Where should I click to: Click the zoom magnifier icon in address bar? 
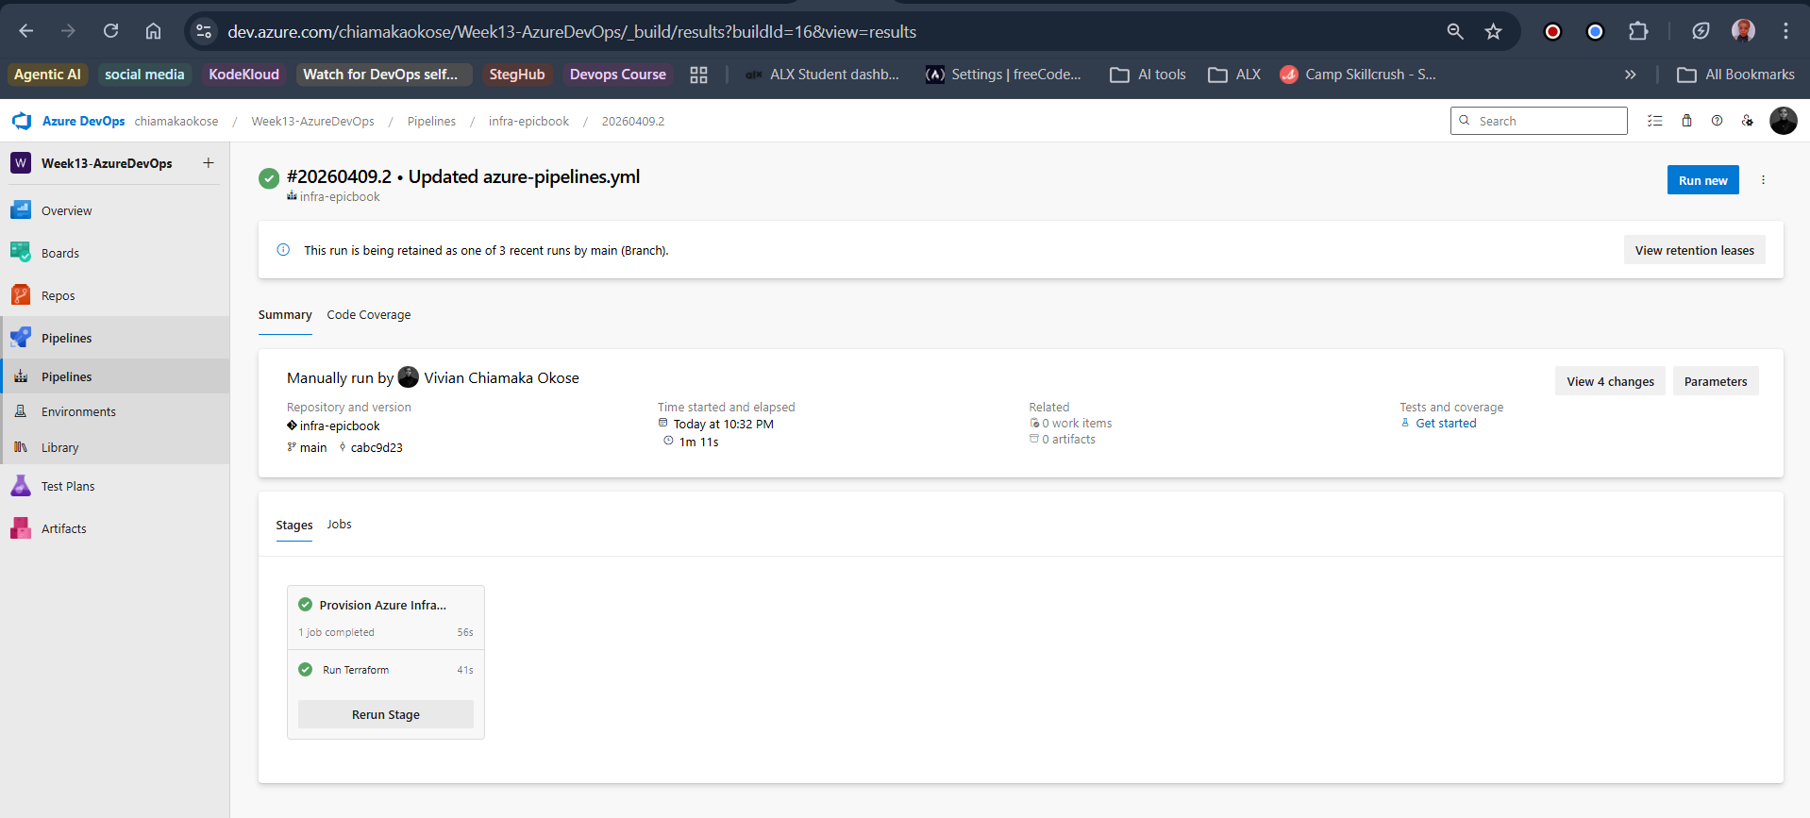[1455, 31]
